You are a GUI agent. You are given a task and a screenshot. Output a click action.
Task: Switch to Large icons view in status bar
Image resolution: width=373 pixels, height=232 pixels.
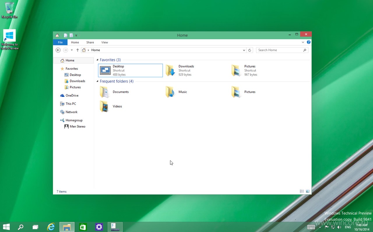pyautogui.click(x=307, y=191)
